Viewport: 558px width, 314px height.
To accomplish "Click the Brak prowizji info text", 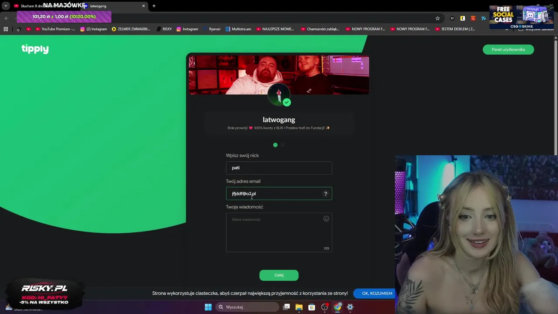I will click(x=279, y=128).
